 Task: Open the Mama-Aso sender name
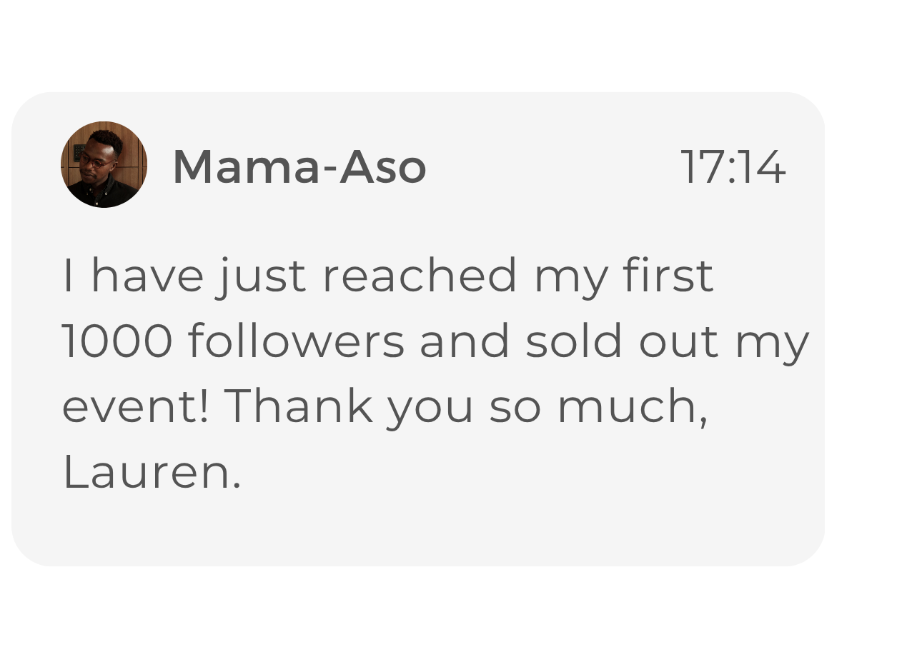(299, 167)
